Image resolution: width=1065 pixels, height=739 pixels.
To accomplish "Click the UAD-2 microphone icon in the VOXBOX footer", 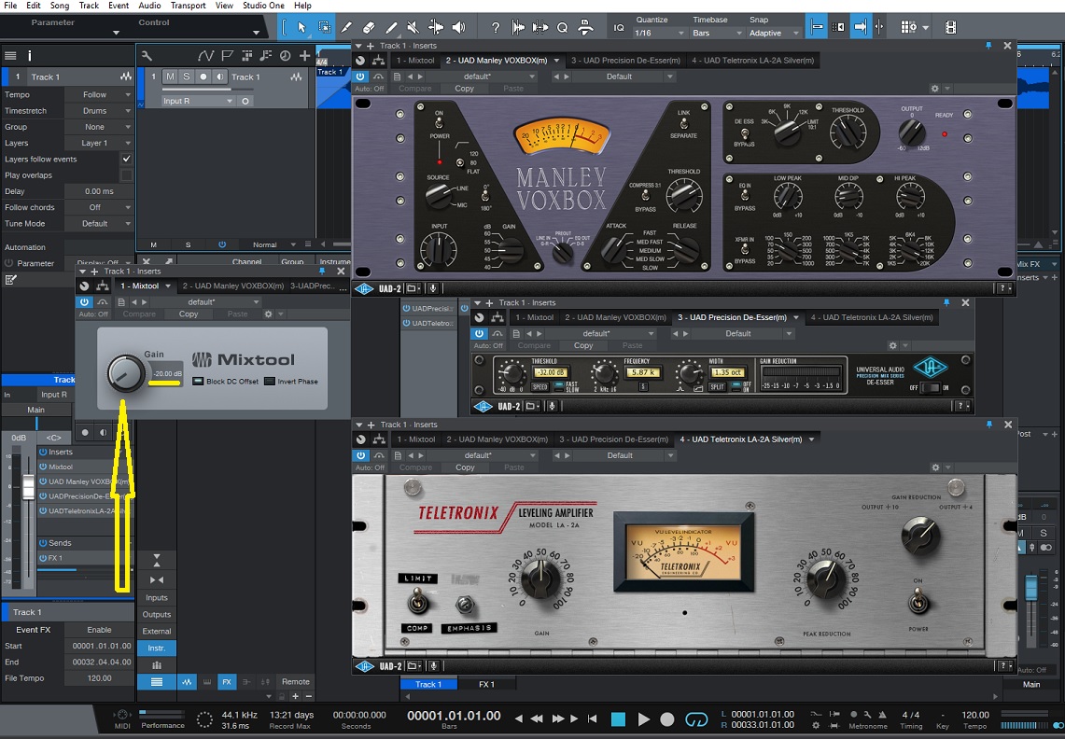I will (433, 288).
